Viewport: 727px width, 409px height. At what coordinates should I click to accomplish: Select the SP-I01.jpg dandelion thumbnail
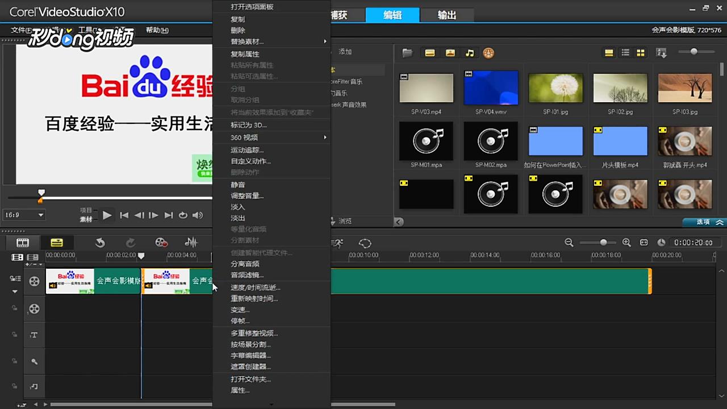pyautogui.click(x=555, y=87)
